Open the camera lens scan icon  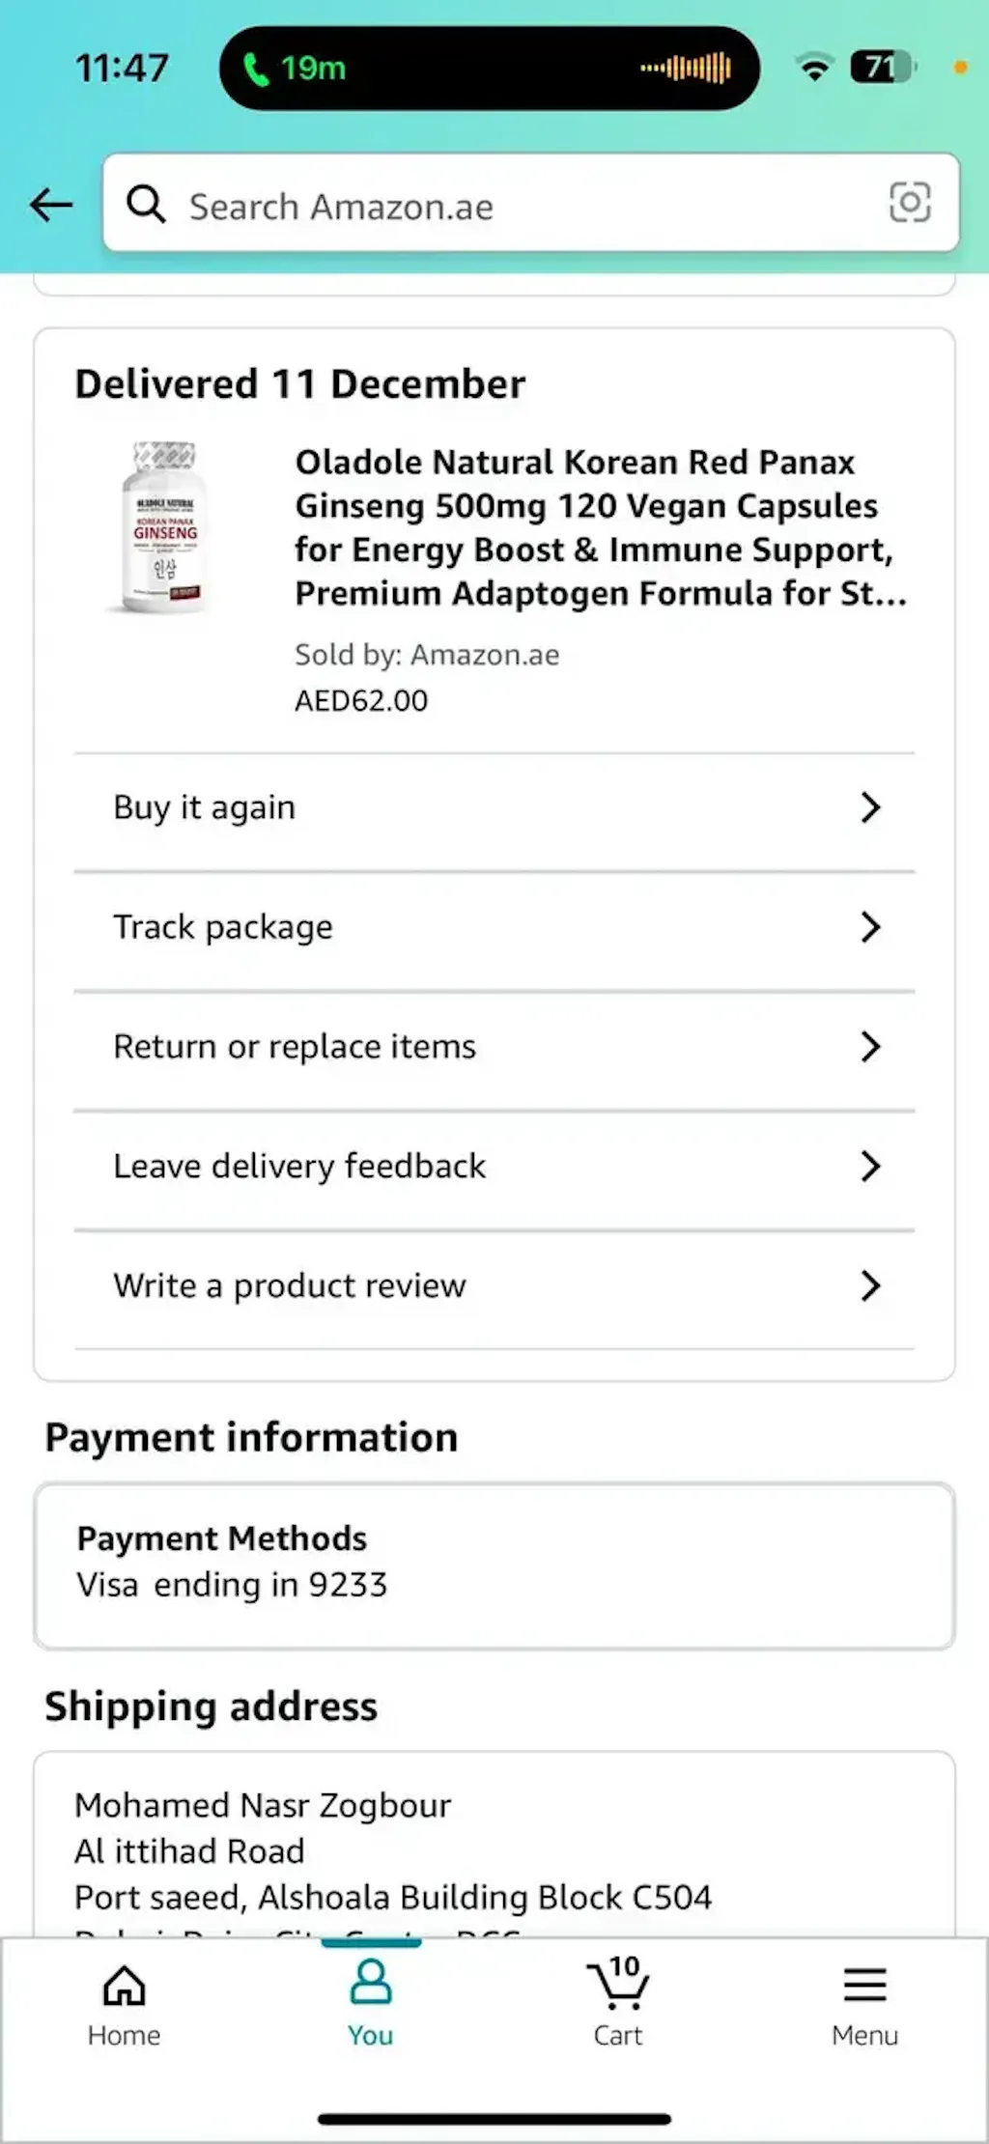click(909, 203)
